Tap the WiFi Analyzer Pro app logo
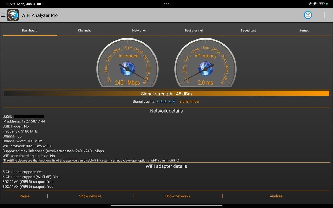 point(13,15)
